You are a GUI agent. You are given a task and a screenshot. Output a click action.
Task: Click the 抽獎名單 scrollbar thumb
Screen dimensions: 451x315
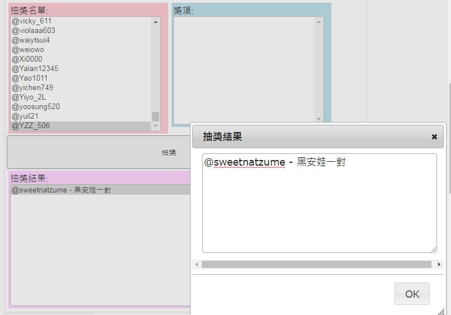pos(155,116)
